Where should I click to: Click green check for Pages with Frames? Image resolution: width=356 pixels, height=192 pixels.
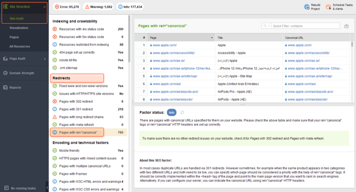pos(55,174)
